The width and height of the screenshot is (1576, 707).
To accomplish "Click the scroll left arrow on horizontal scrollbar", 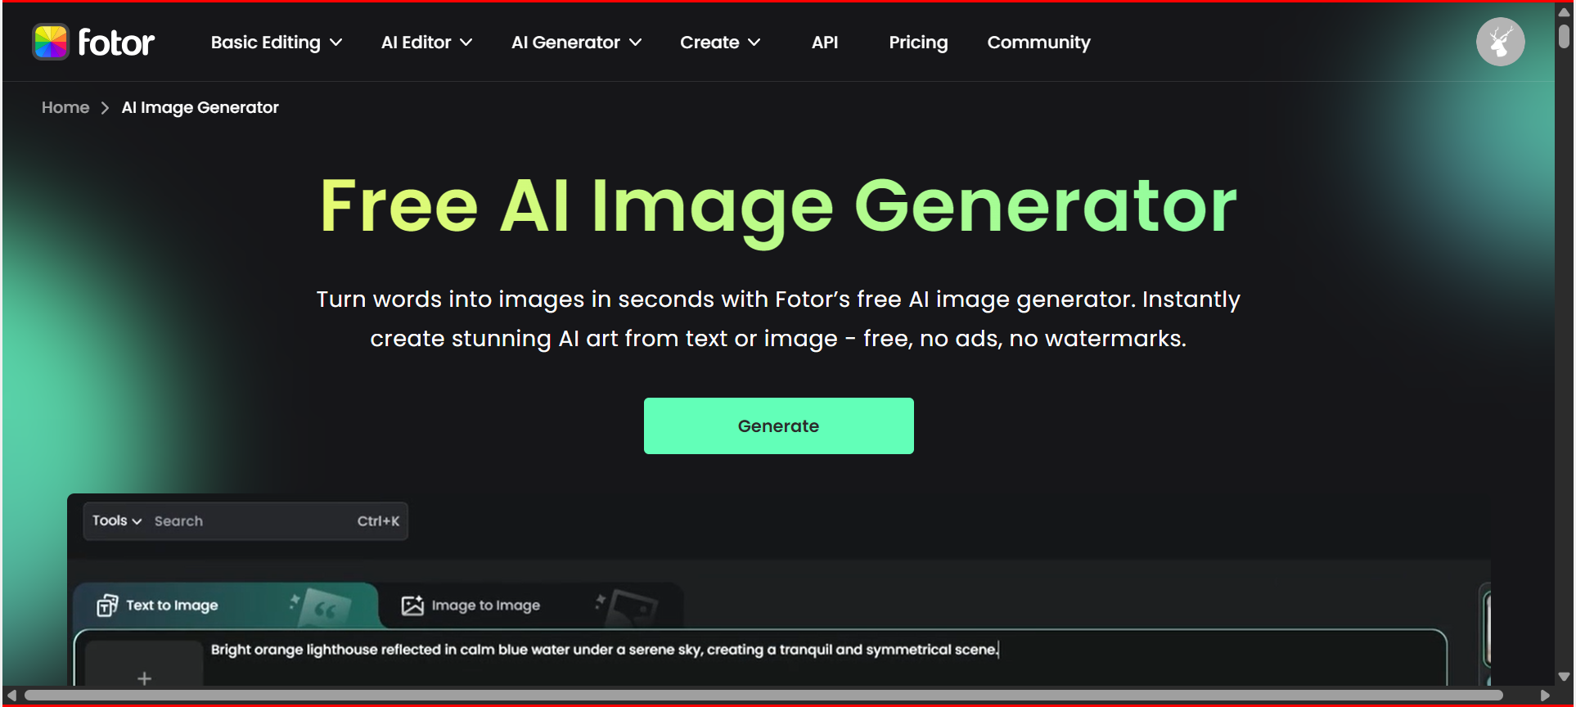I will [x=11, y=696].
